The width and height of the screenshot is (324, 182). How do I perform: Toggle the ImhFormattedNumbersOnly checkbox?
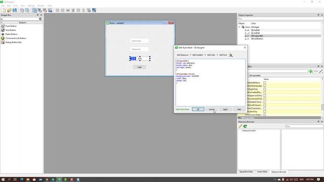click(x=264, y=92)
